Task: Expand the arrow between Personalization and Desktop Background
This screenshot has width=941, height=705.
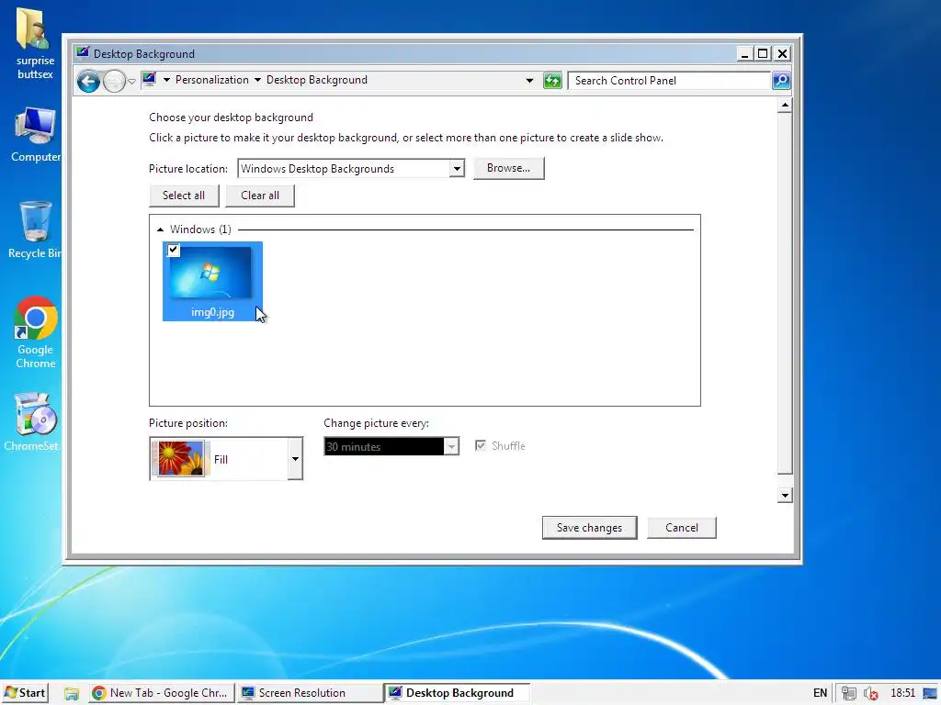Action: [257, 80]
